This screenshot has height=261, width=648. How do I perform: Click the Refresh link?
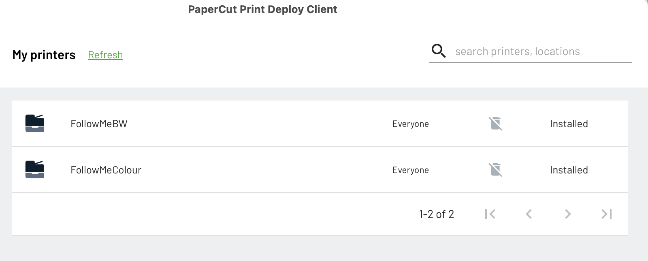[x=105, y=55]
